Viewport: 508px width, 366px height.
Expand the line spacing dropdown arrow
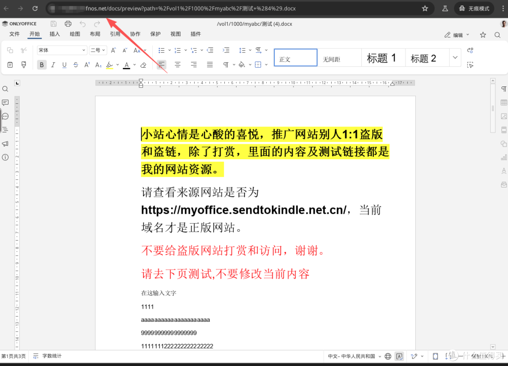250,50
